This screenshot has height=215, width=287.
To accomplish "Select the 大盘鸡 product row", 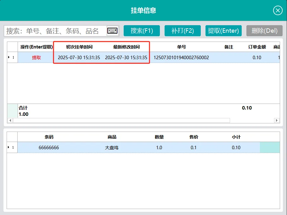I will pyautogui.click(x=111, y=148).
